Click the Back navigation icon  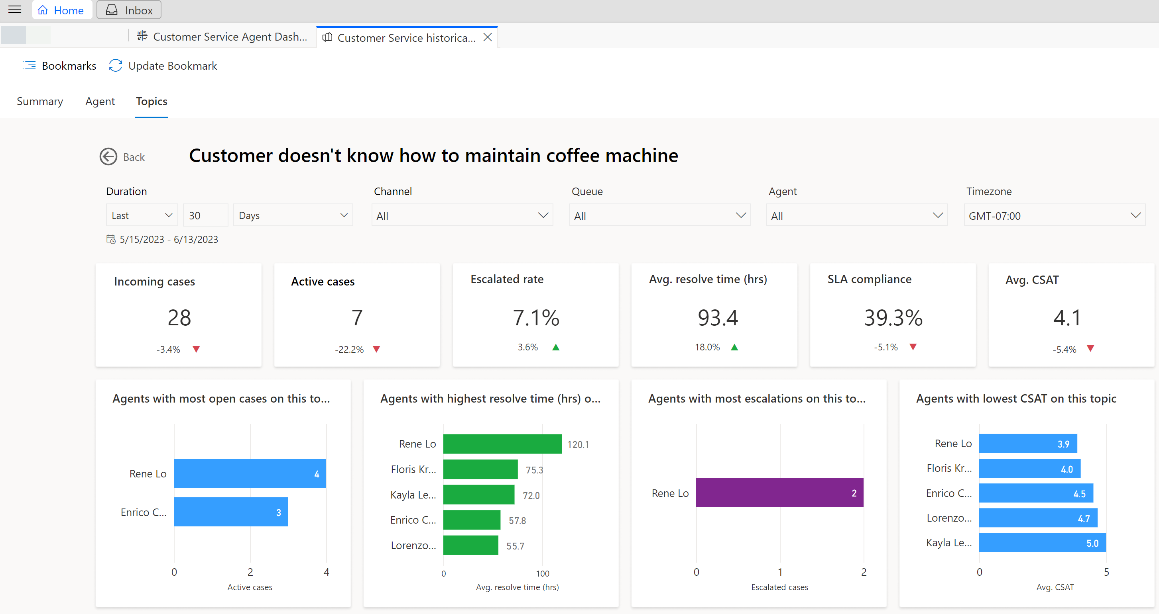(107, 157)
